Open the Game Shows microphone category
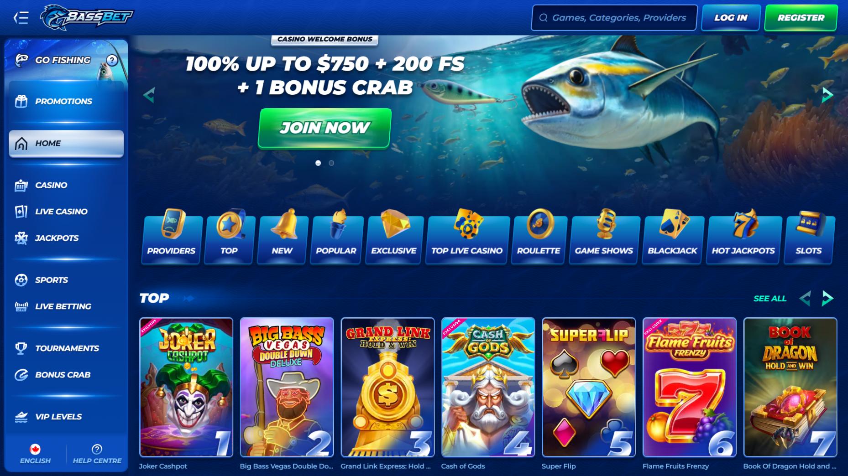This screenshot has width=848, height=476. pyautogui.click(x=604, y=237)
